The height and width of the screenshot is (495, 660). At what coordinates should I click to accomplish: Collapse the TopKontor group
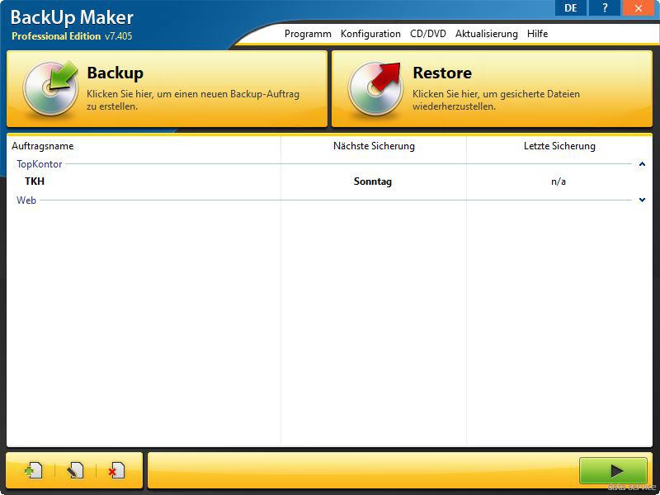click(642, 164)
